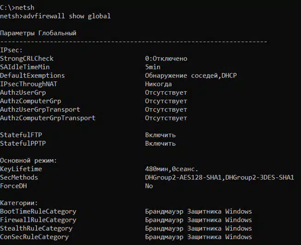Click the 'Основной режим:' section label
This screenshot has height=245, width=301.
click(29, 161)
